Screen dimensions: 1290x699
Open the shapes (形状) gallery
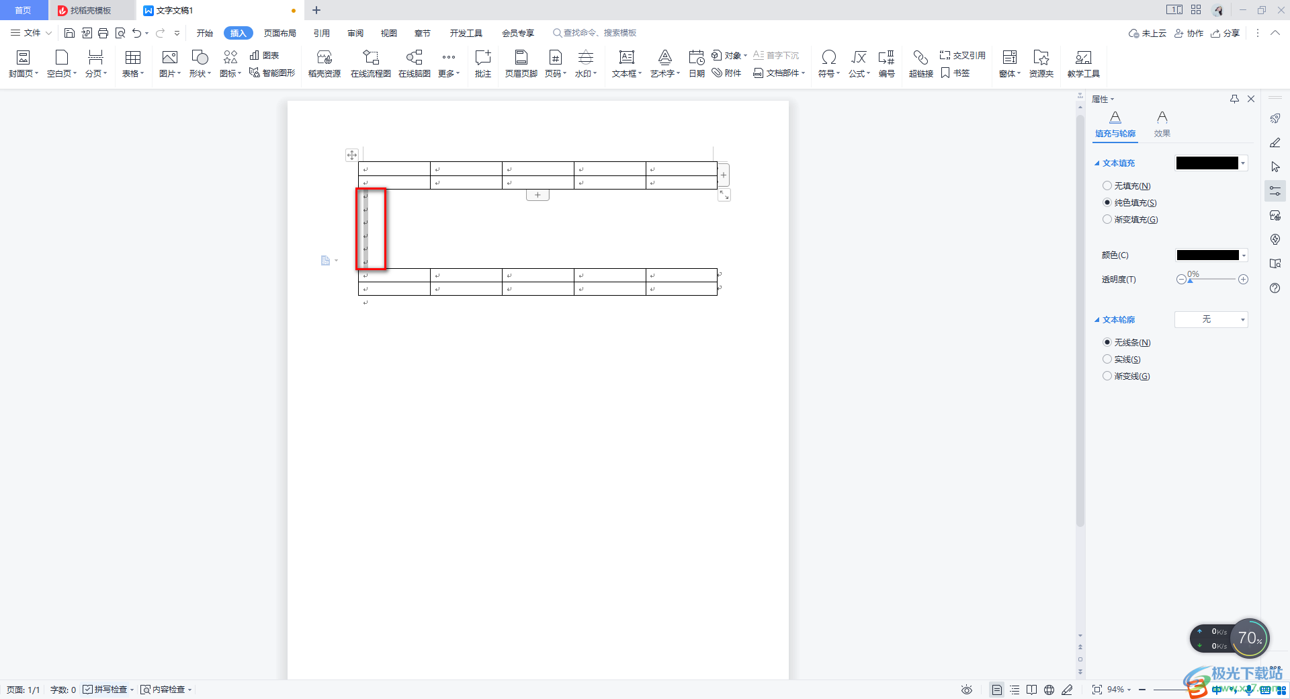pyautogui.click(x=200, y=65)
